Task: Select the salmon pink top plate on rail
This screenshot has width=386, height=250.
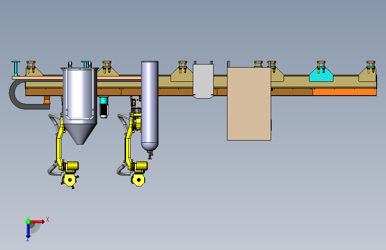Action: [37, 78]
